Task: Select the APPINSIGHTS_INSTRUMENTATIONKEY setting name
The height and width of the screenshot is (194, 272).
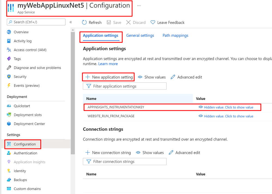Action: click(116, 107)
